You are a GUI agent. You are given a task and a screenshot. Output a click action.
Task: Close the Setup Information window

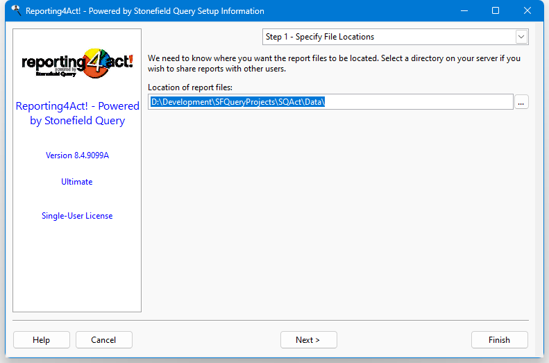(x=527, y=11)
